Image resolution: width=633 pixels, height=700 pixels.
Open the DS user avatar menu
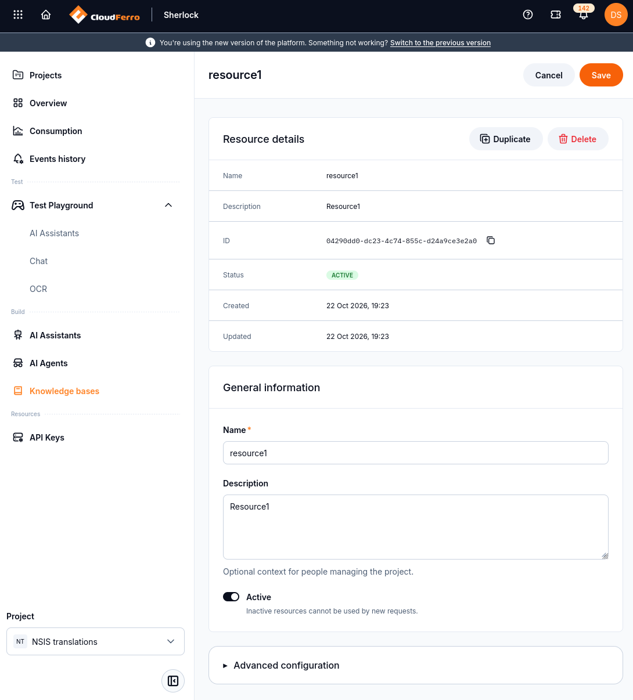pyautogui.click(x=616, y=15)
